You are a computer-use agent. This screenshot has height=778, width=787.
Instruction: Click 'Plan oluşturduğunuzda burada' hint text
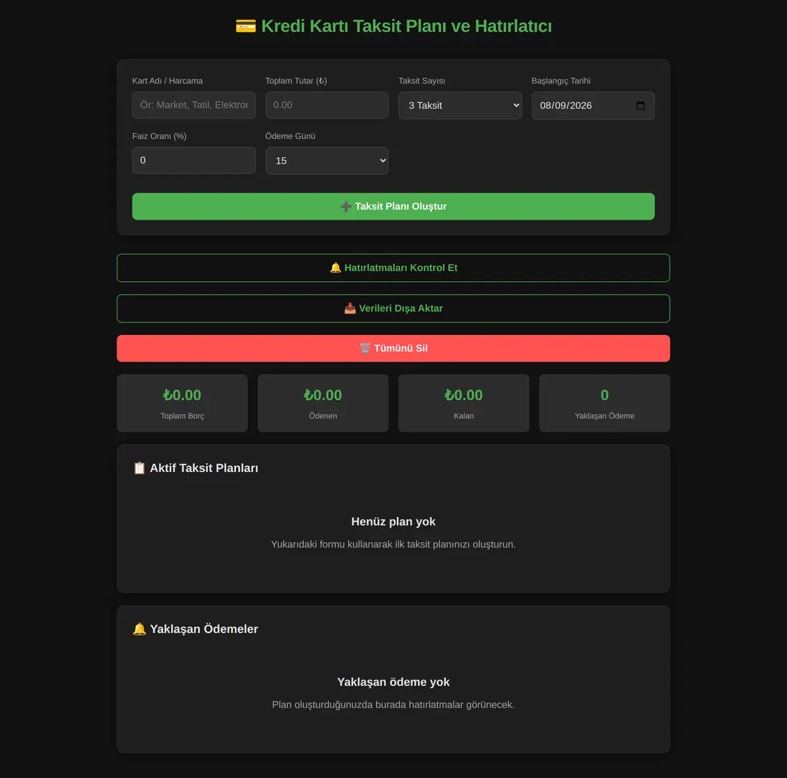click(393, 705)
